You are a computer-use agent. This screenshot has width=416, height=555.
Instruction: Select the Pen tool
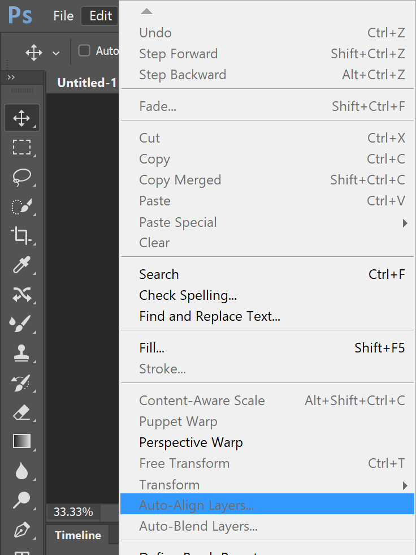22,529
